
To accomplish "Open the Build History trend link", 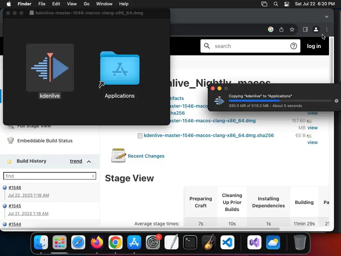I will coord(76,161).
